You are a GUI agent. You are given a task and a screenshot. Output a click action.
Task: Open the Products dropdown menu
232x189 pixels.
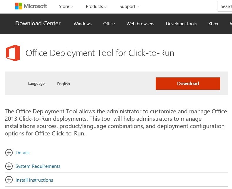96,6
